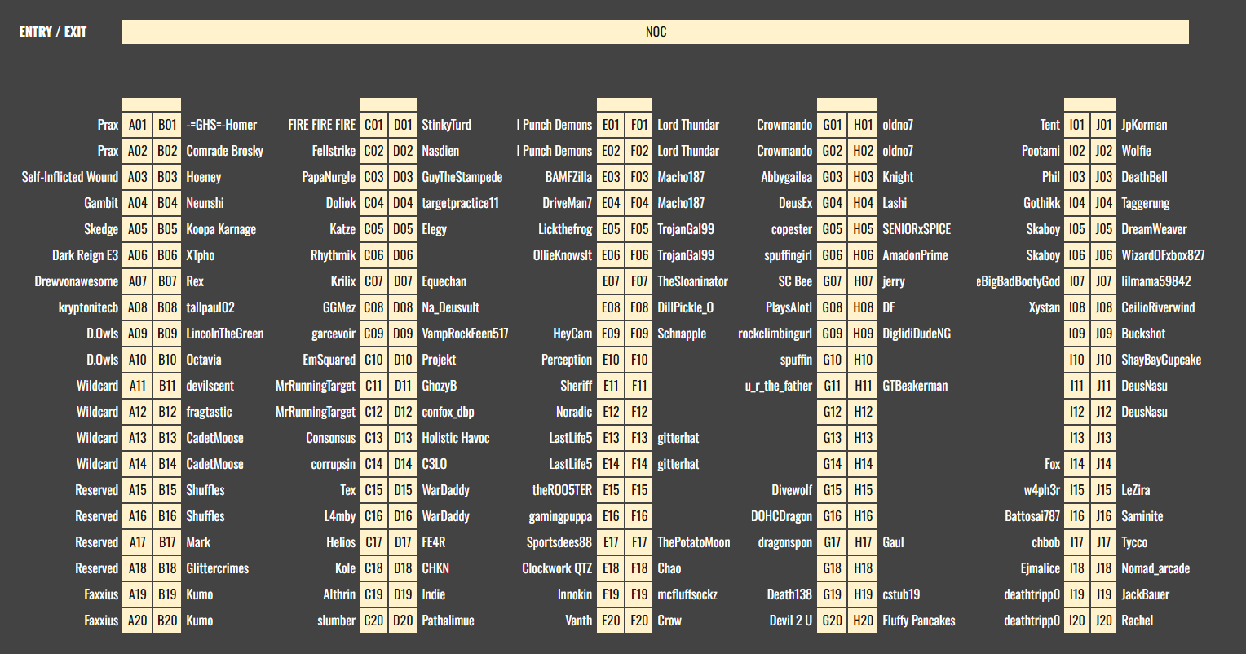Viewport: 1246px width, 654px height.
Task: Select seat D20 for Pathalimue
Action: (403, 621)
